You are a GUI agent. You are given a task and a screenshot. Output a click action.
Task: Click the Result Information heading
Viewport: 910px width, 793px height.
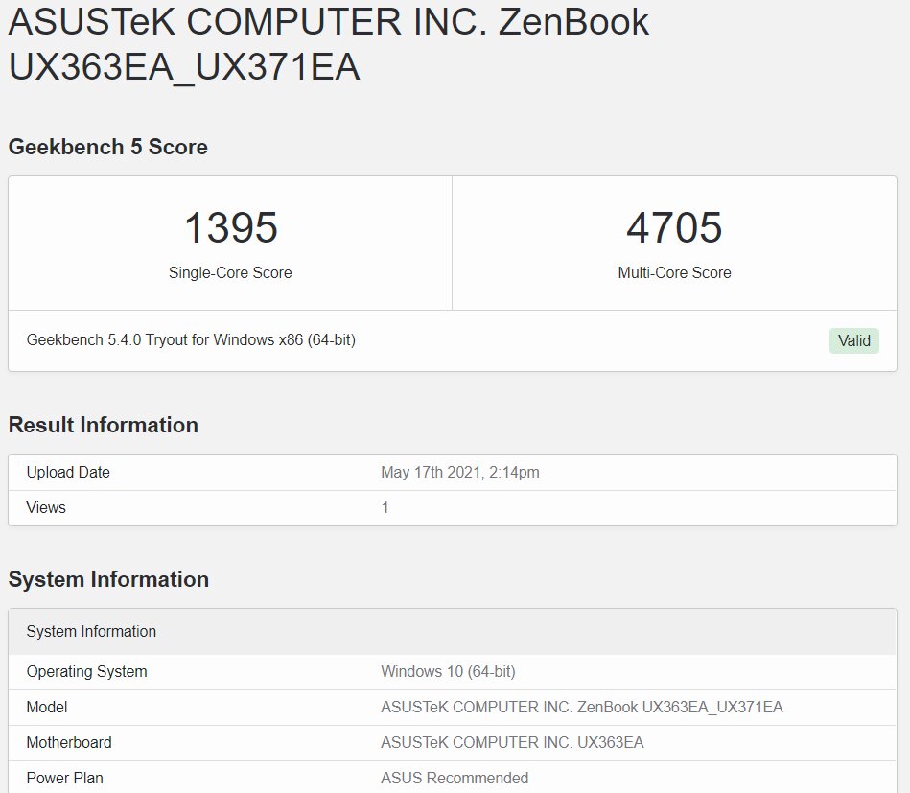[104, 425]
